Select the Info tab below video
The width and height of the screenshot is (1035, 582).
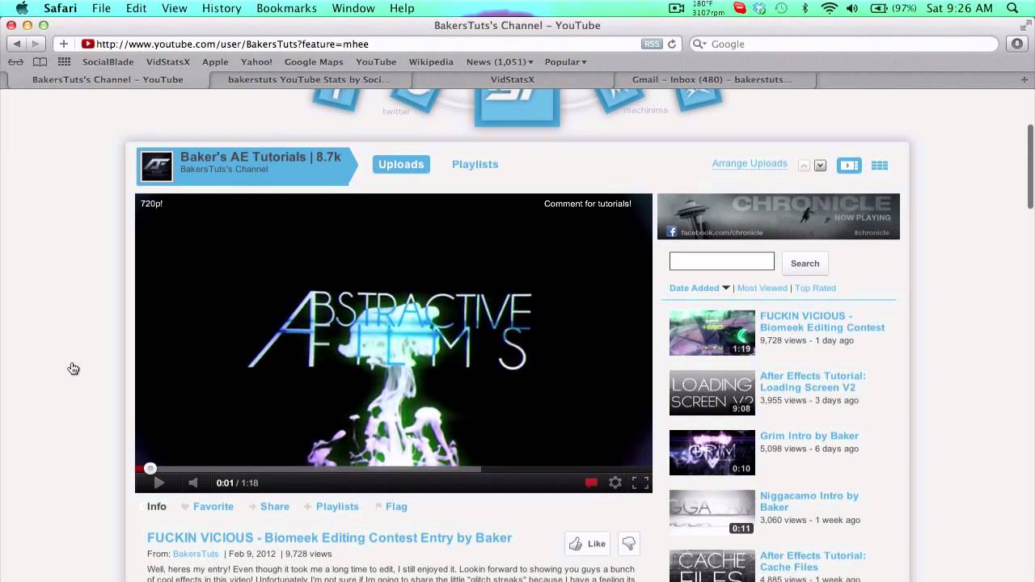[x=156, y=507]
